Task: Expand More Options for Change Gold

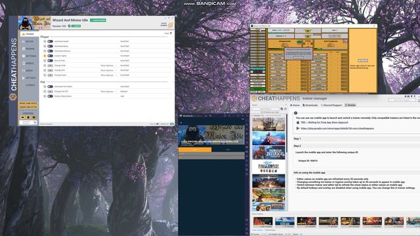Action: point(108,66)
